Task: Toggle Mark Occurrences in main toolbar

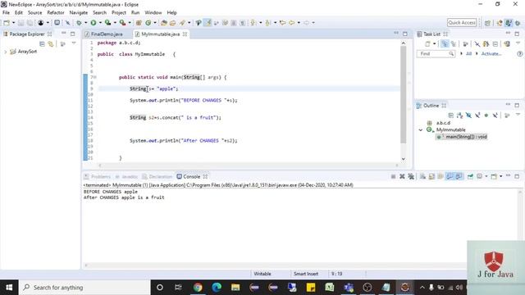Action: coord(208,23)
